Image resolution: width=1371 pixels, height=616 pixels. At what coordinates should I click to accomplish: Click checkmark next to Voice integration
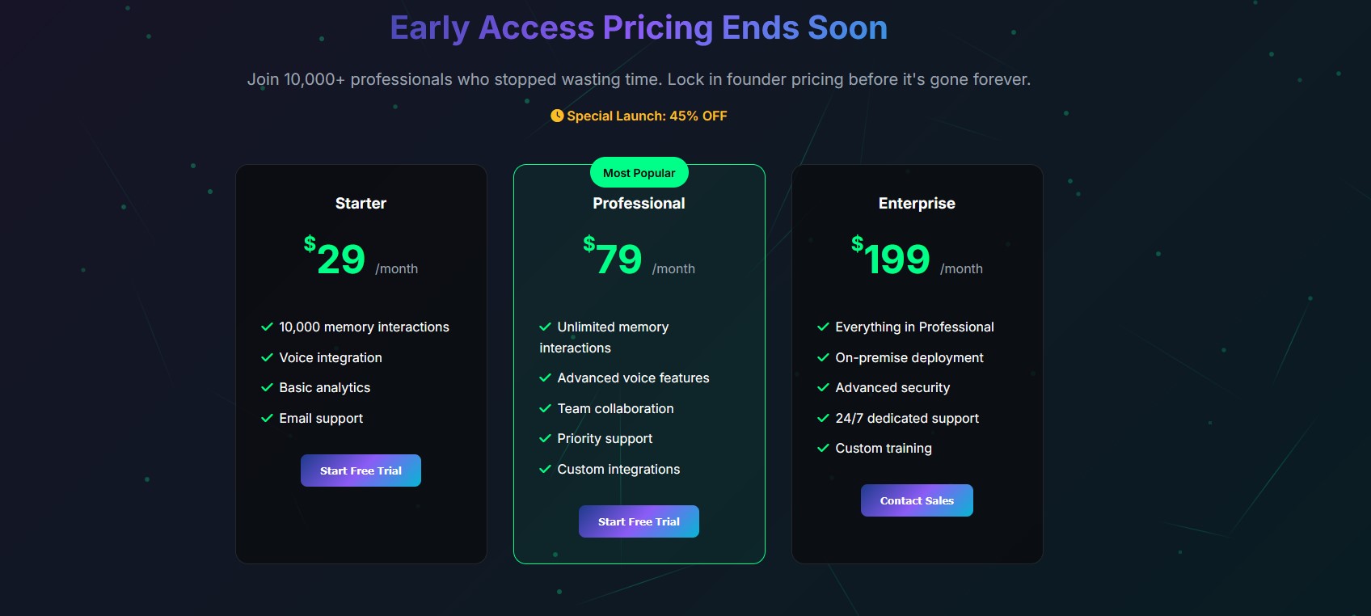(267, 357)
